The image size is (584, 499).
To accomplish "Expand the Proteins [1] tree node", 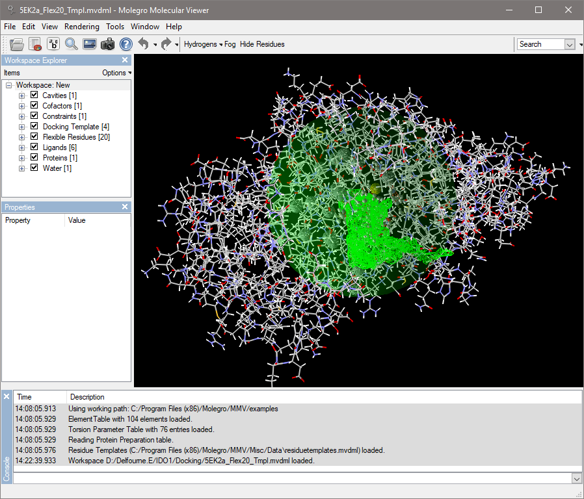I will [x=22, y=158].
